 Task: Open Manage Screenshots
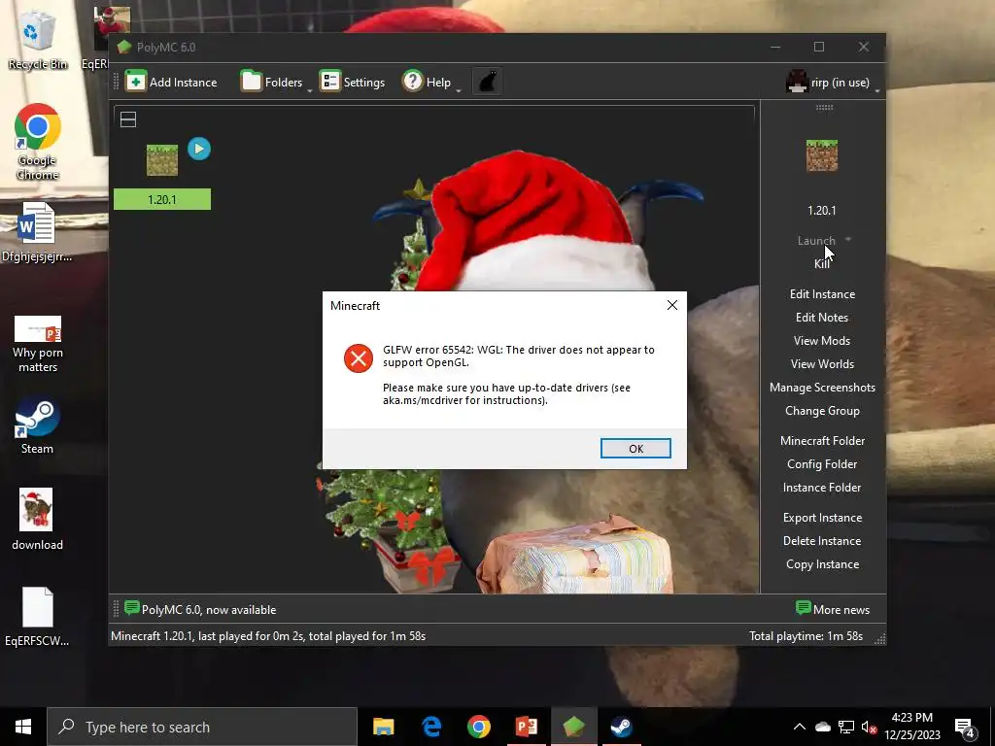[822, 388]
